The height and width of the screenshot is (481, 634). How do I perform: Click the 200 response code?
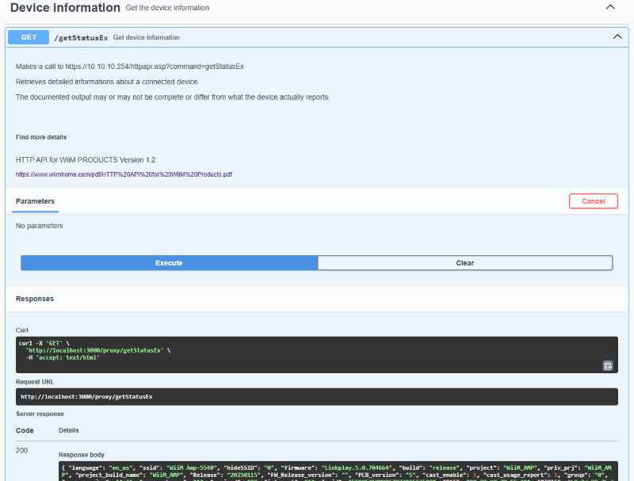(22, 451)
